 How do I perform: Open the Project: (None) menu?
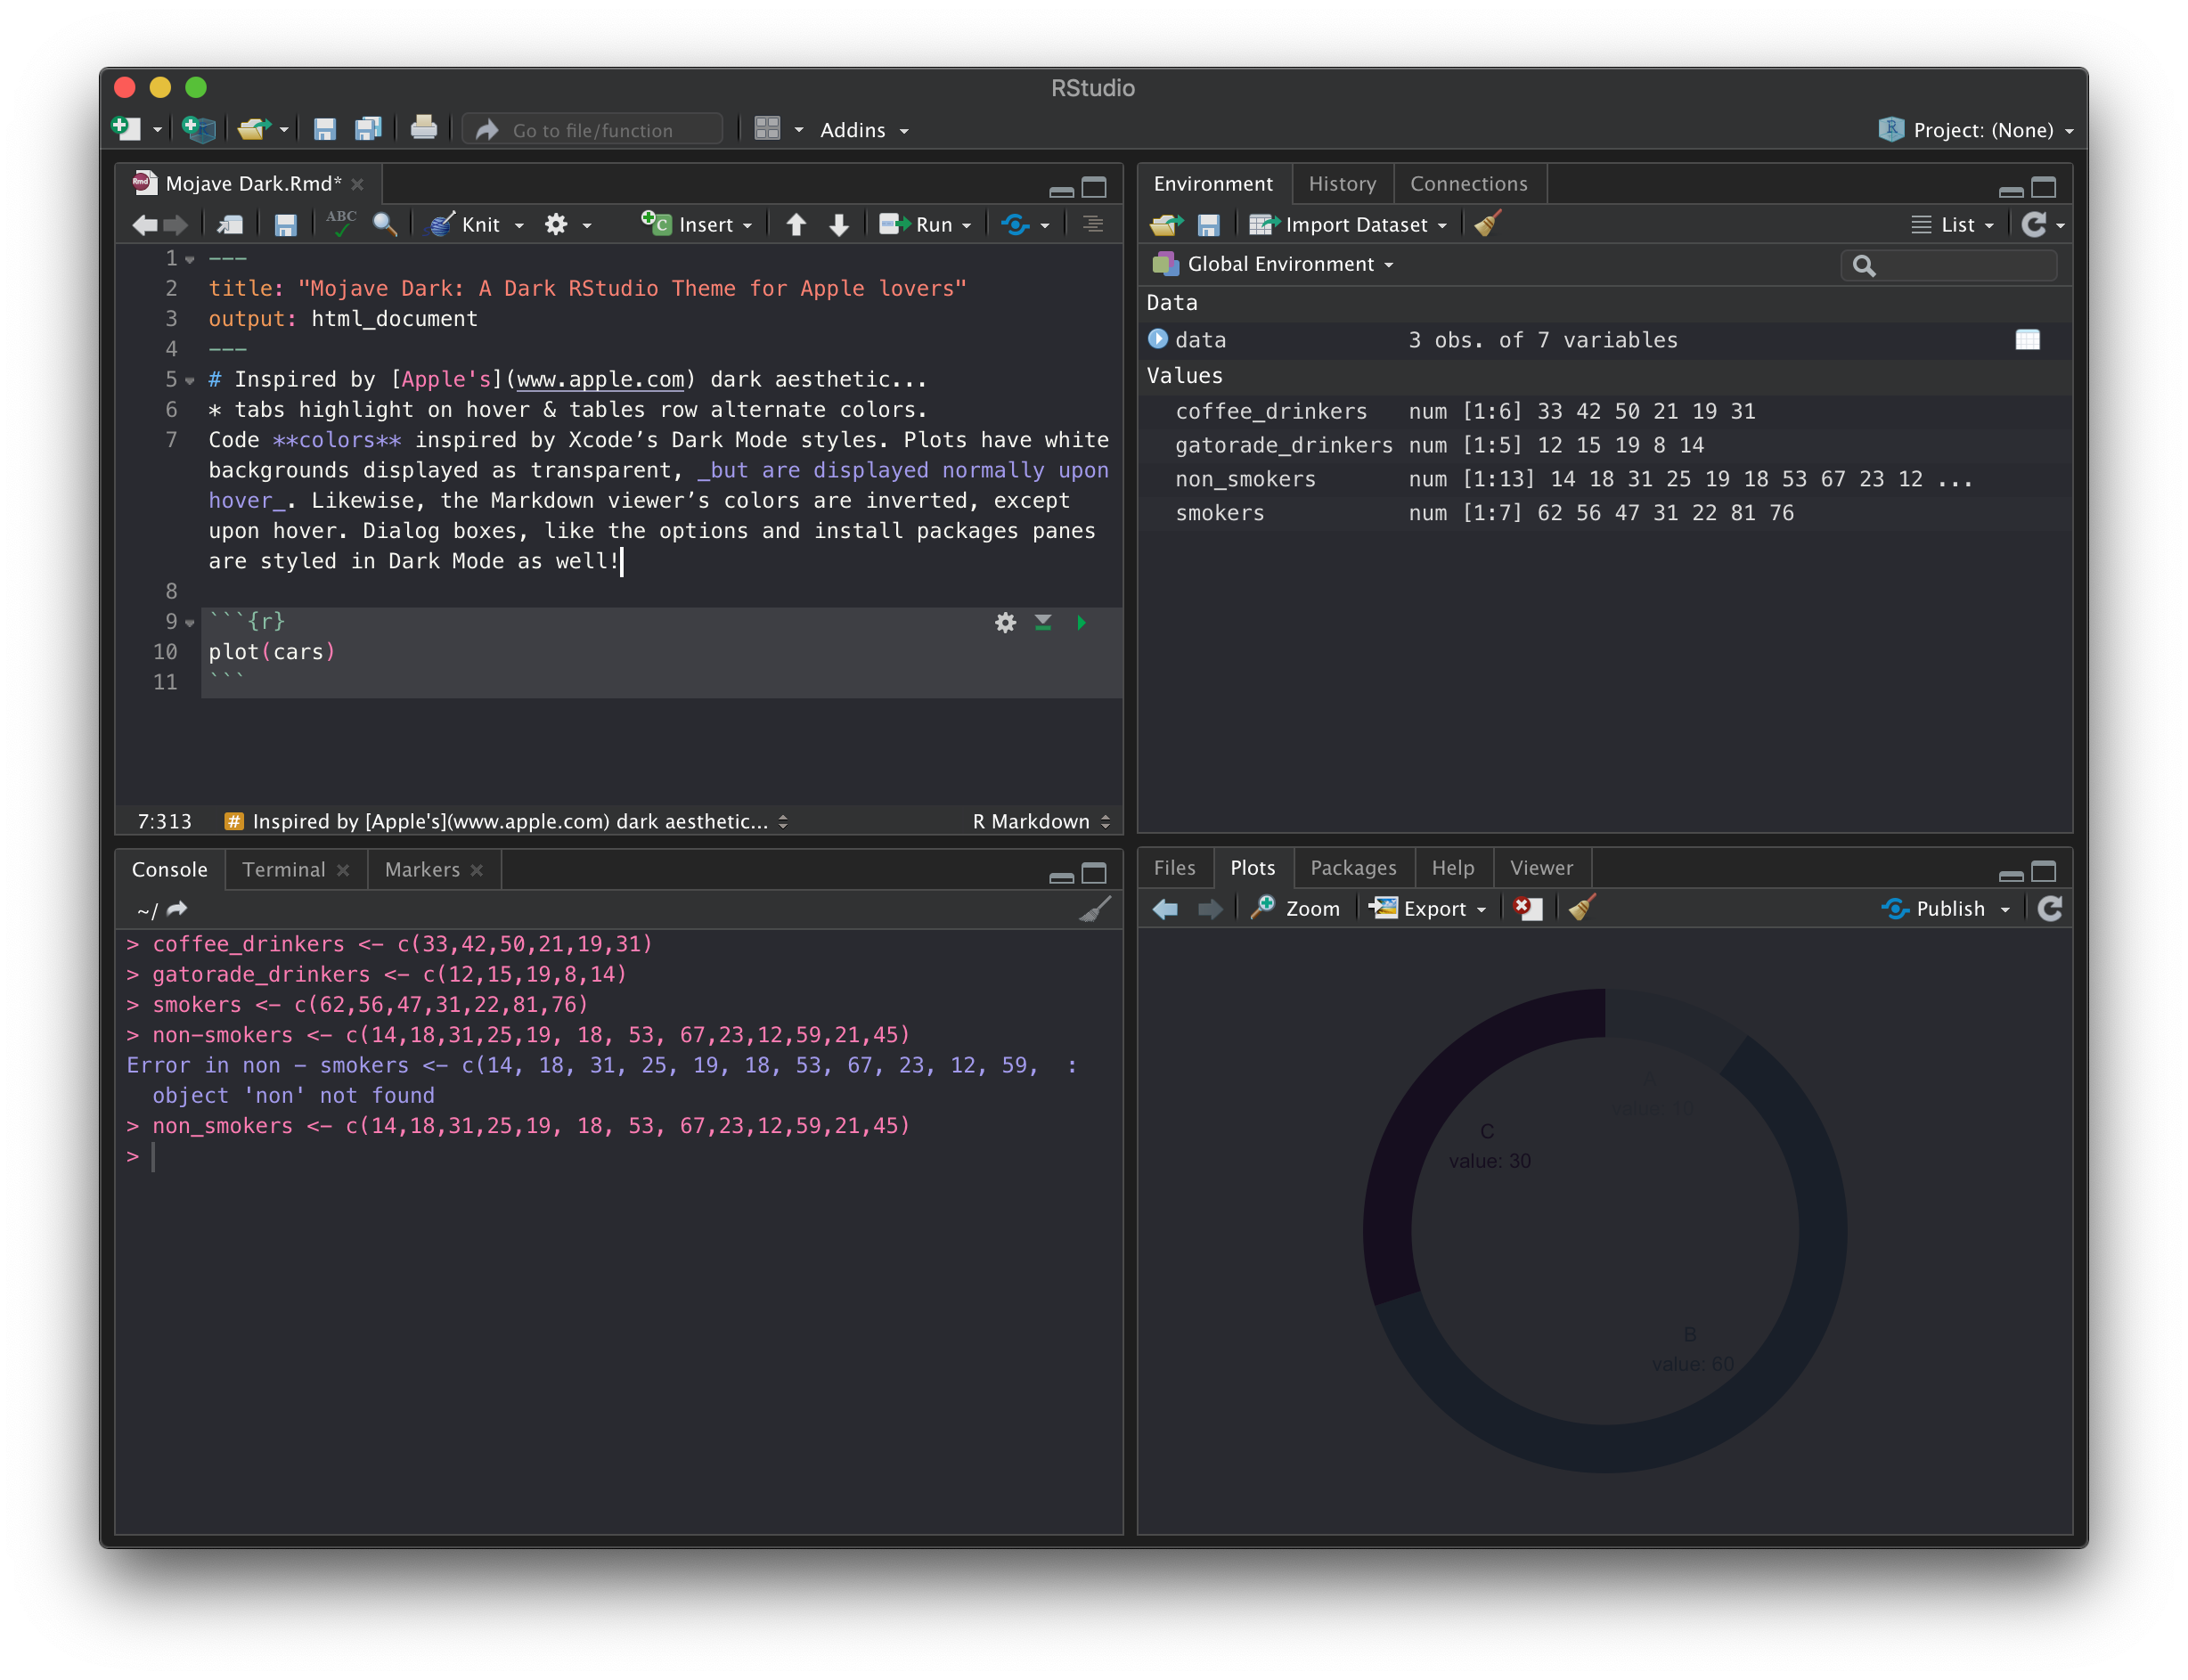pos(1978,130)
